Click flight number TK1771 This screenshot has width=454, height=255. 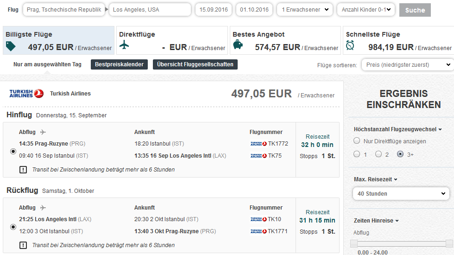pyautogui.click(x=277, y=231)
